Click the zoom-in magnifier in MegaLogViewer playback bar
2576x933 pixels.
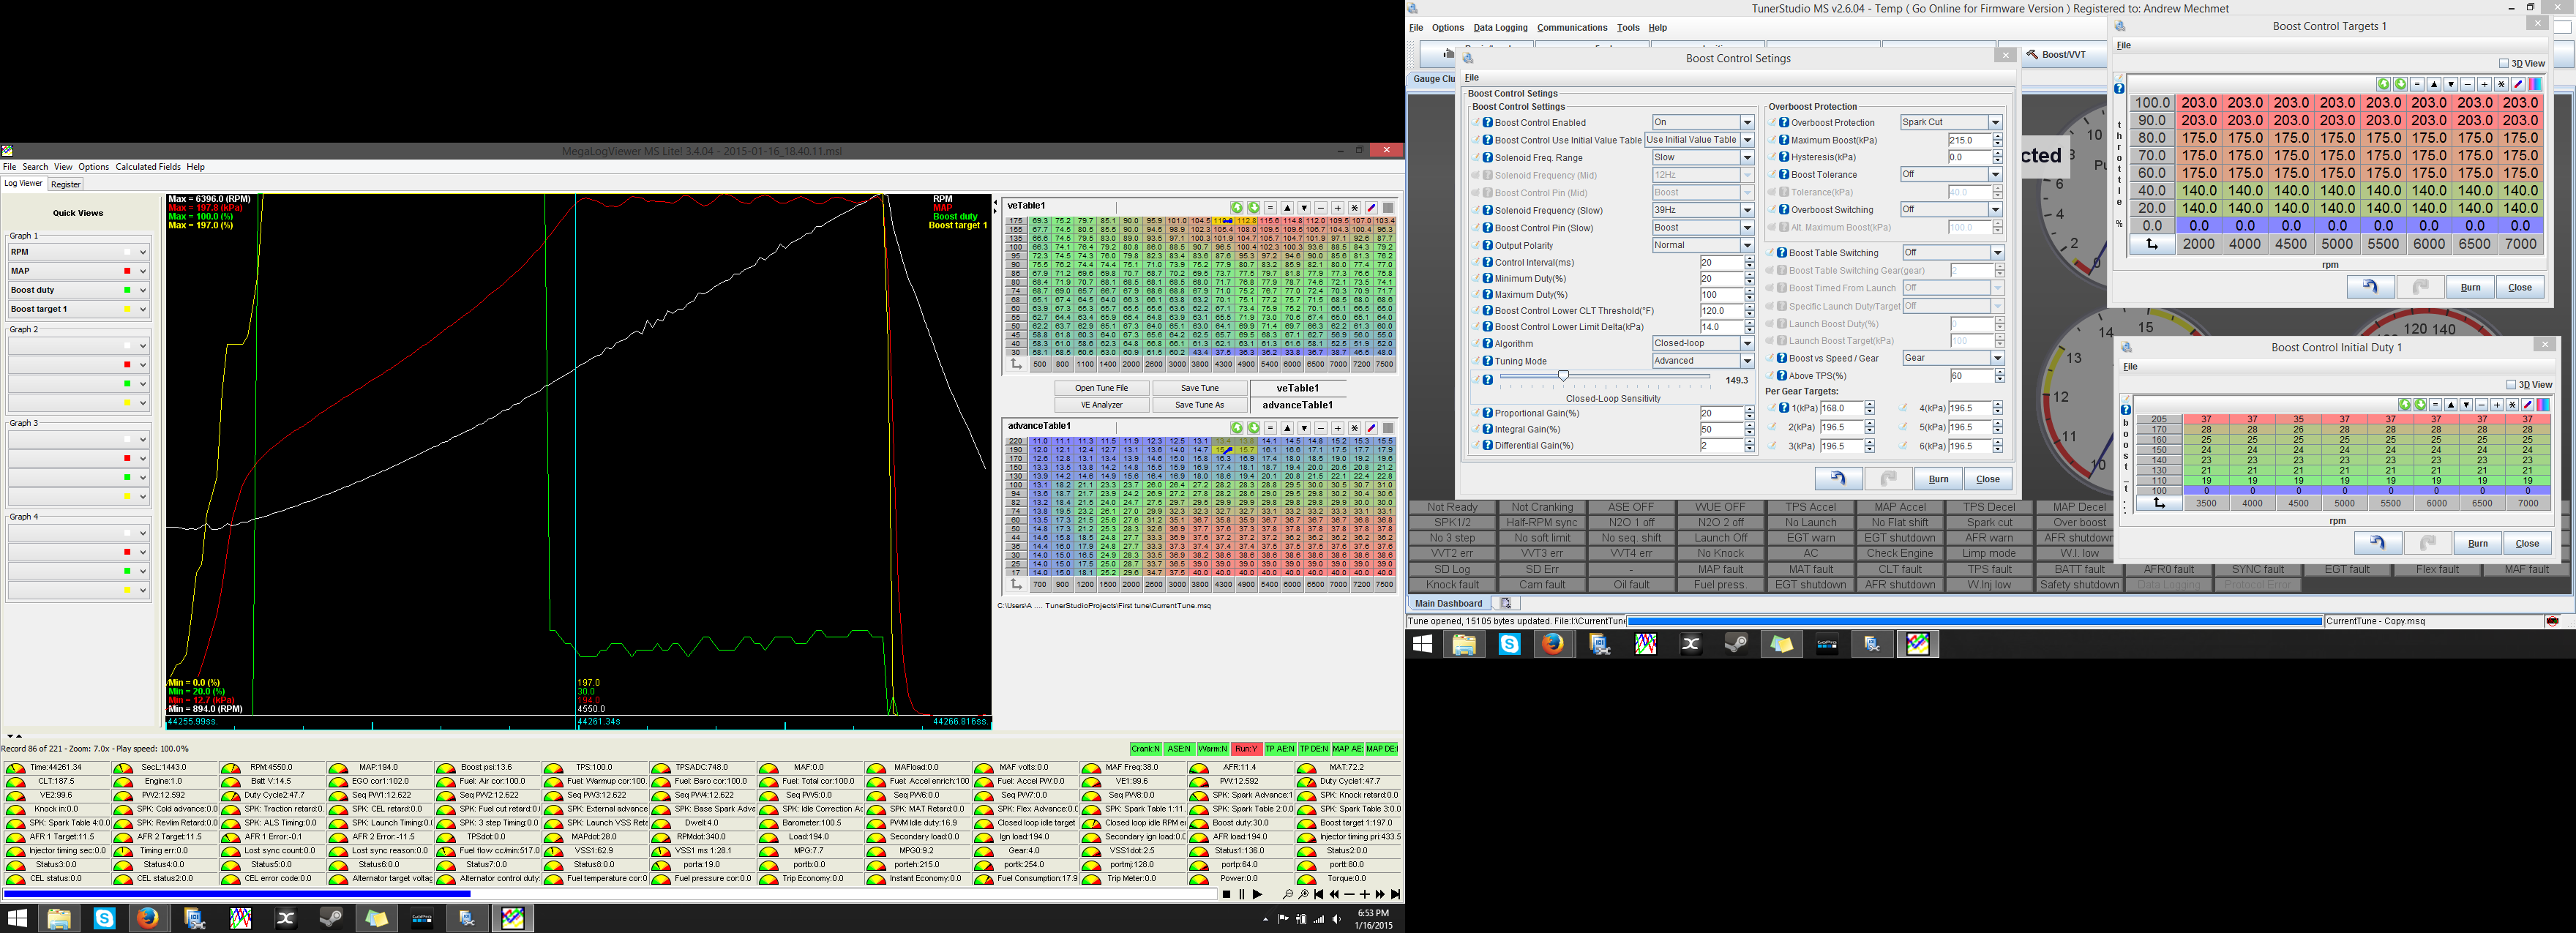[1304, 894]
